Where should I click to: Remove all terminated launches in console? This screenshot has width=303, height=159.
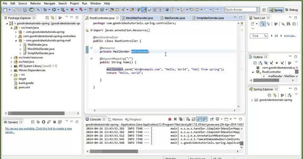pos(181,119)
